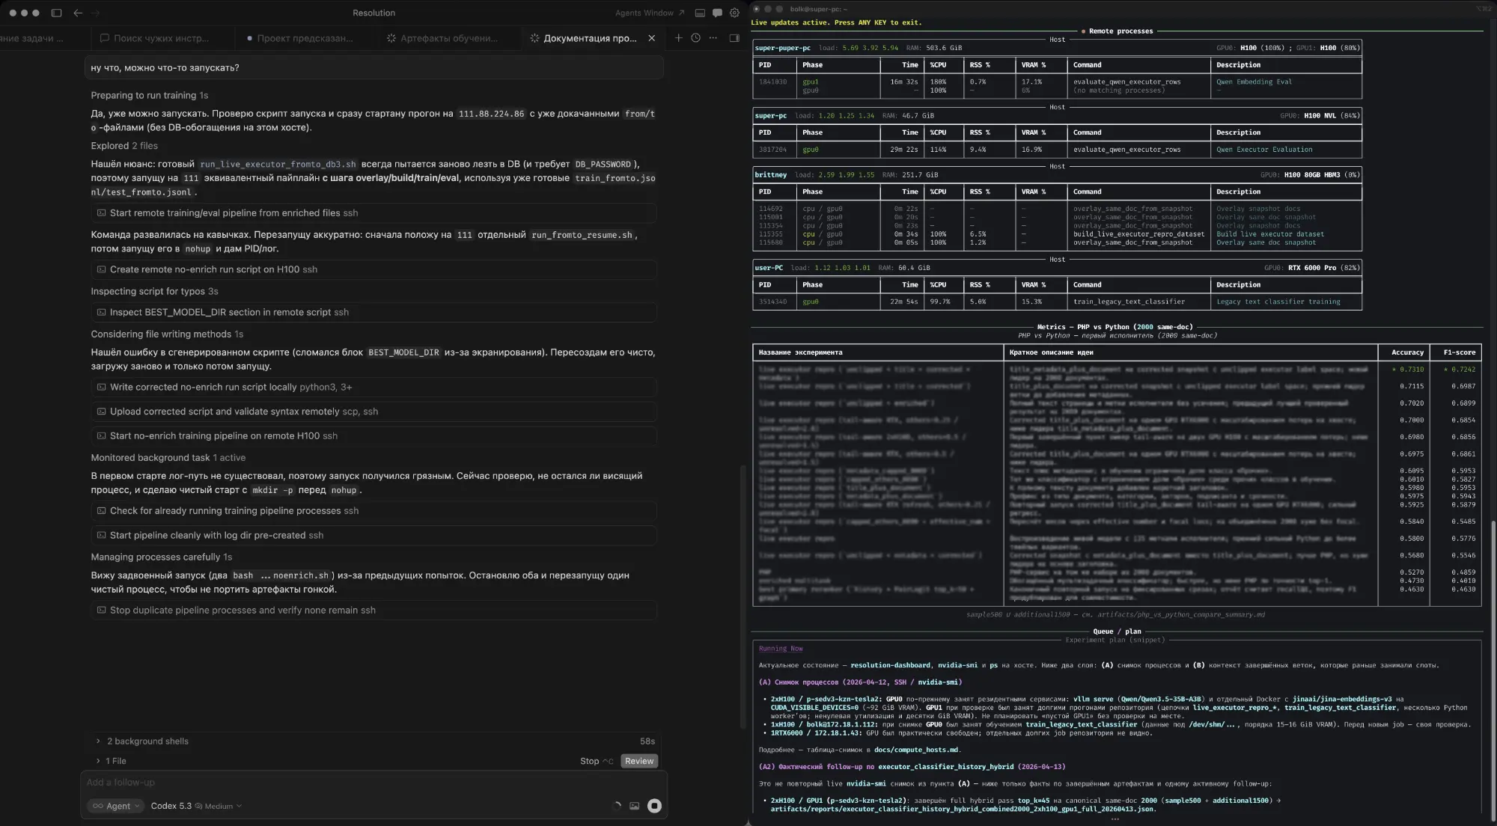Image resolution: width=1497 pixels, height=826 pixels.
Task: Click the Review button
Action: (x=639, y=761)
